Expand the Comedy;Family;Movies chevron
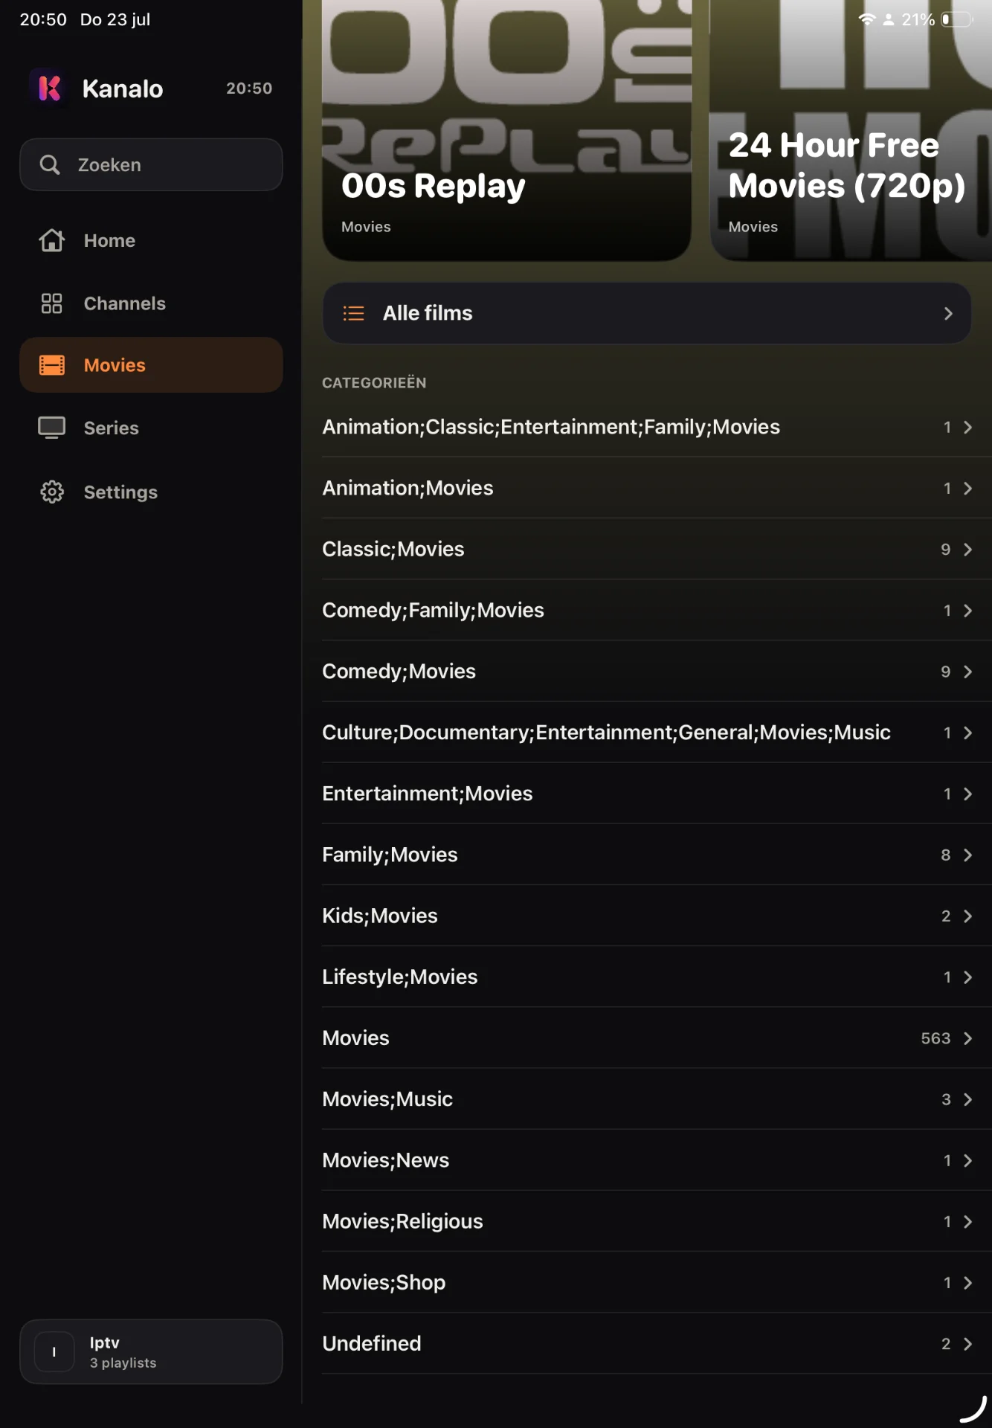Image resolution: width=992 pixels, height=1428 pixels. click(x=967, y=610)
